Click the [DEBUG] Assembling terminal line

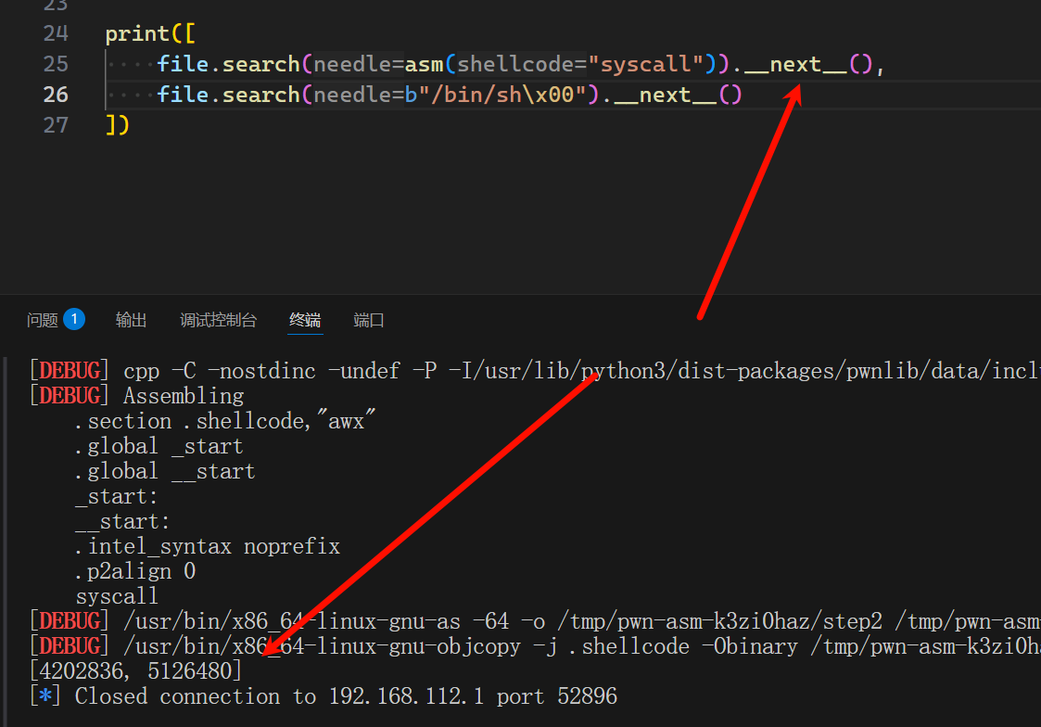pyautogui.click(x=137, y=396)
